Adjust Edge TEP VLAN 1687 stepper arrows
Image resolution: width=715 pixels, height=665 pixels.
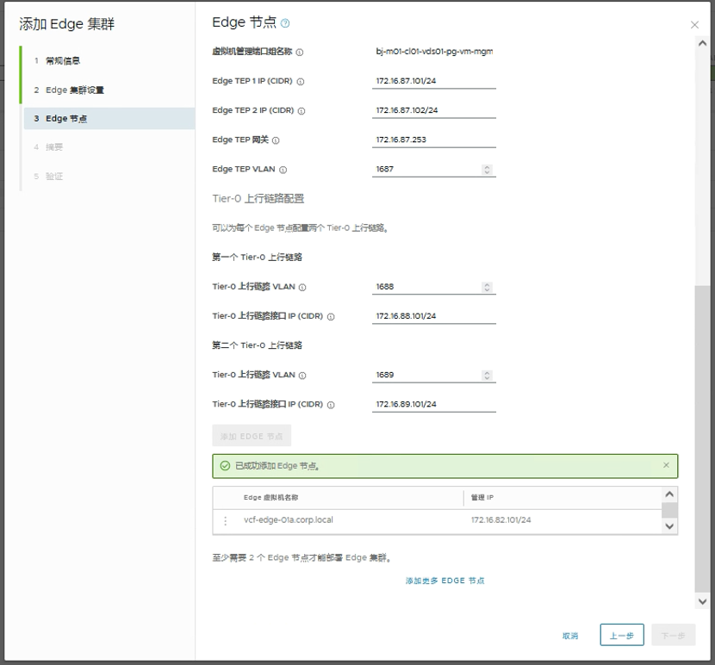point(487,170)
